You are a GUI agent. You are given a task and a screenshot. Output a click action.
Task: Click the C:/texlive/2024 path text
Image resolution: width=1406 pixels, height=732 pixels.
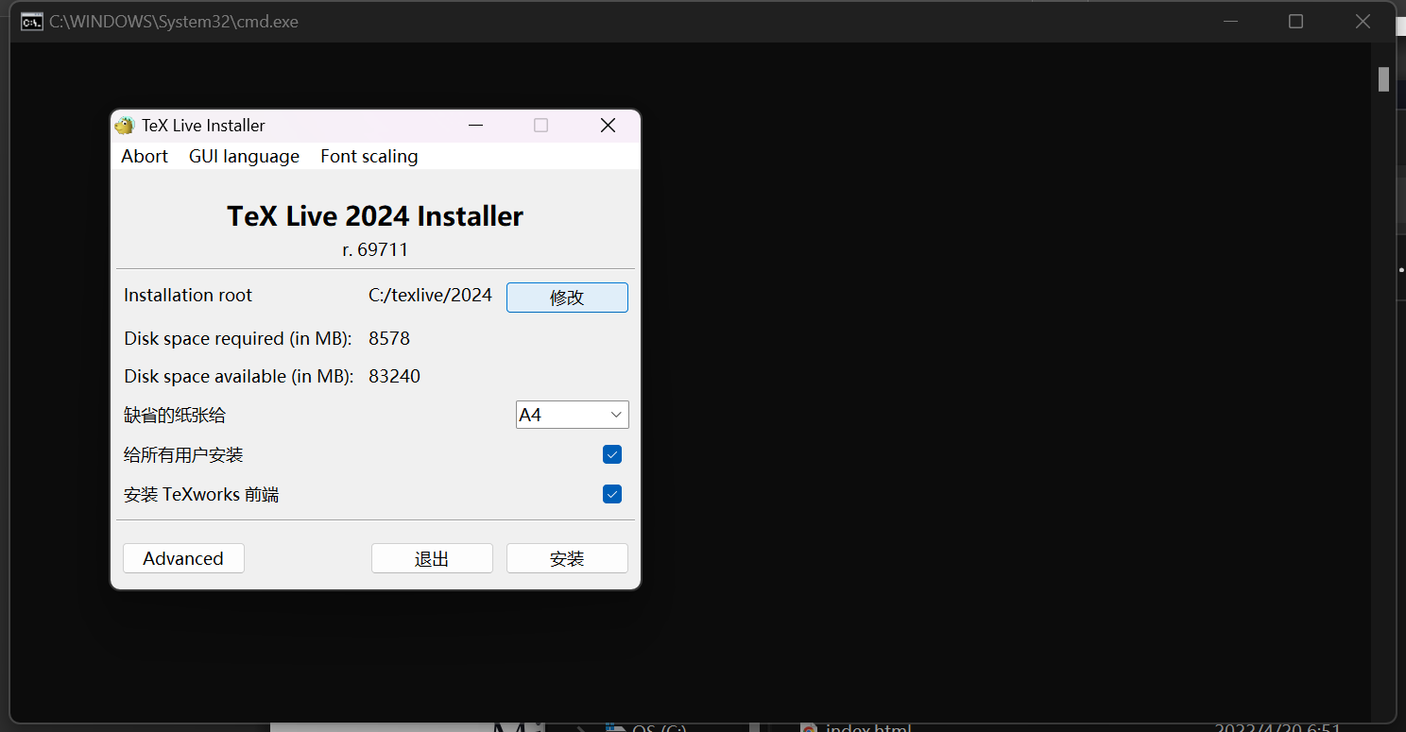pos(430,296)
